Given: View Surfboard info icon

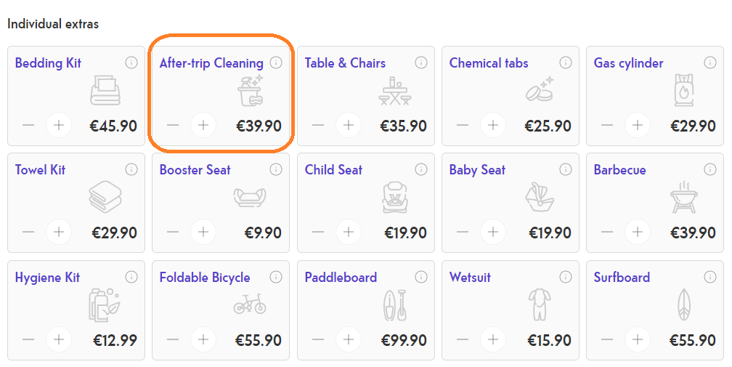Looking at the screenshot, I should pyautogui.click(x=710, y=277).
